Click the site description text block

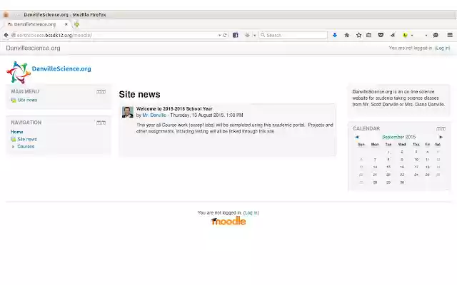[x=398, y=98]
